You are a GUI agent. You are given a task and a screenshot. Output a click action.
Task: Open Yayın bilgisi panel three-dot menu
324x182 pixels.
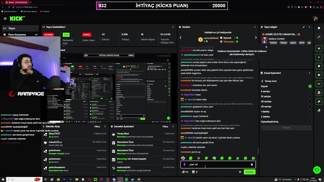pyautogui.click(x=309, y=27)
